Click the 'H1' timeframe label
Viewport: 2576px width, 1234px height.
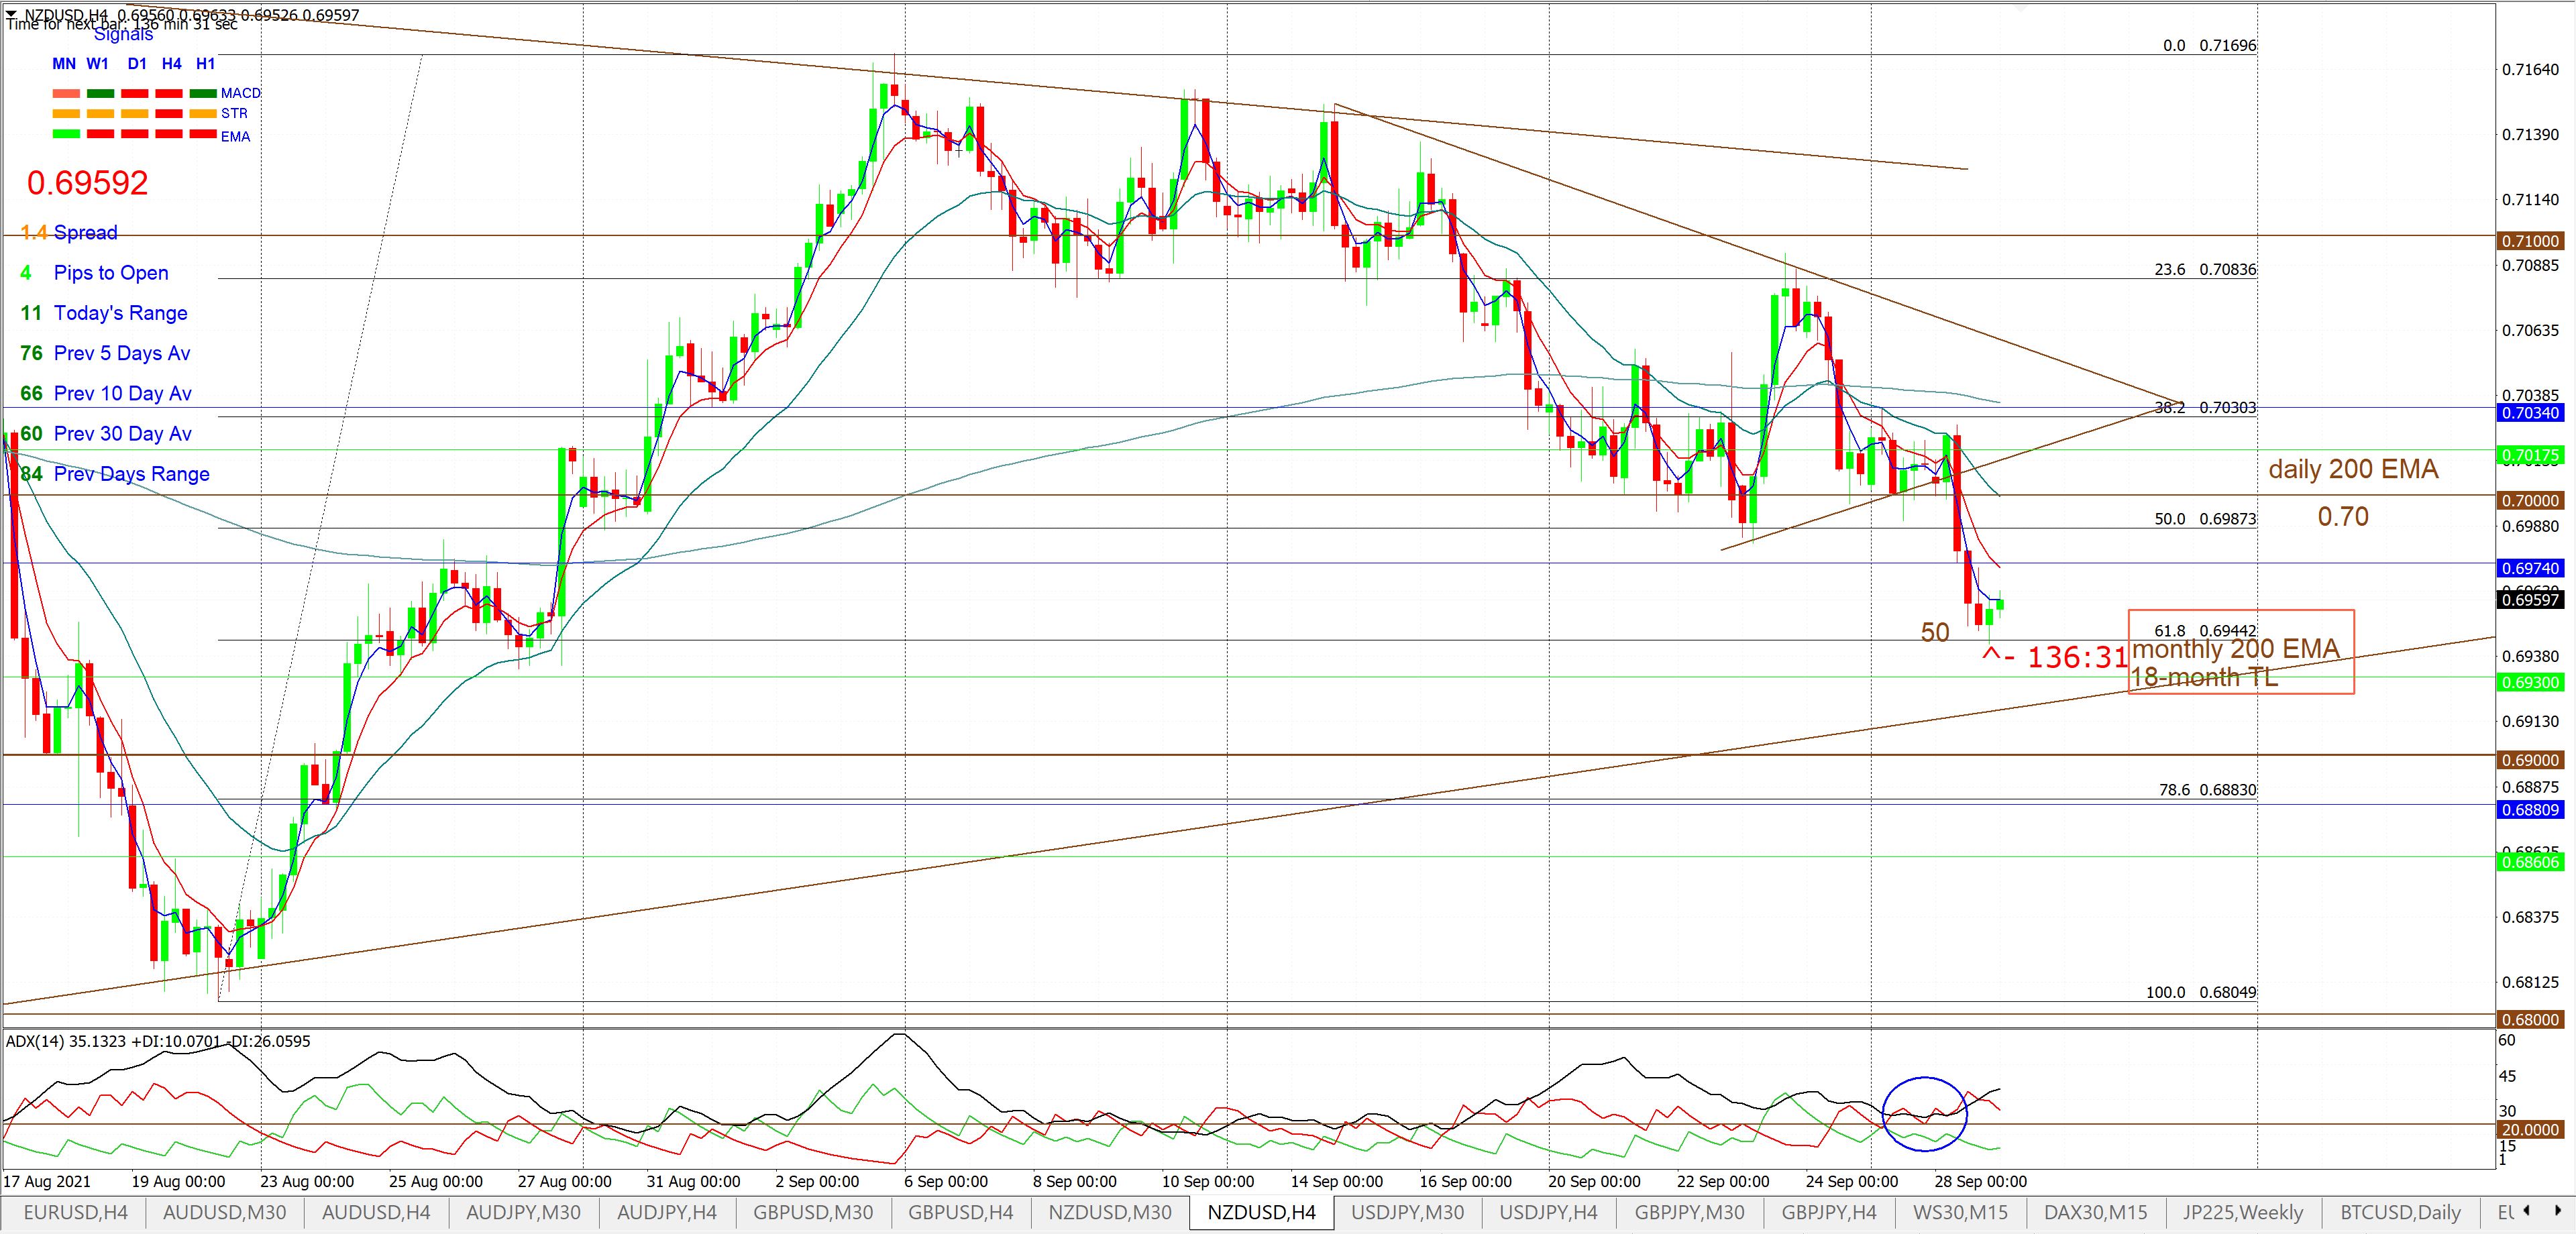(206, 63)
